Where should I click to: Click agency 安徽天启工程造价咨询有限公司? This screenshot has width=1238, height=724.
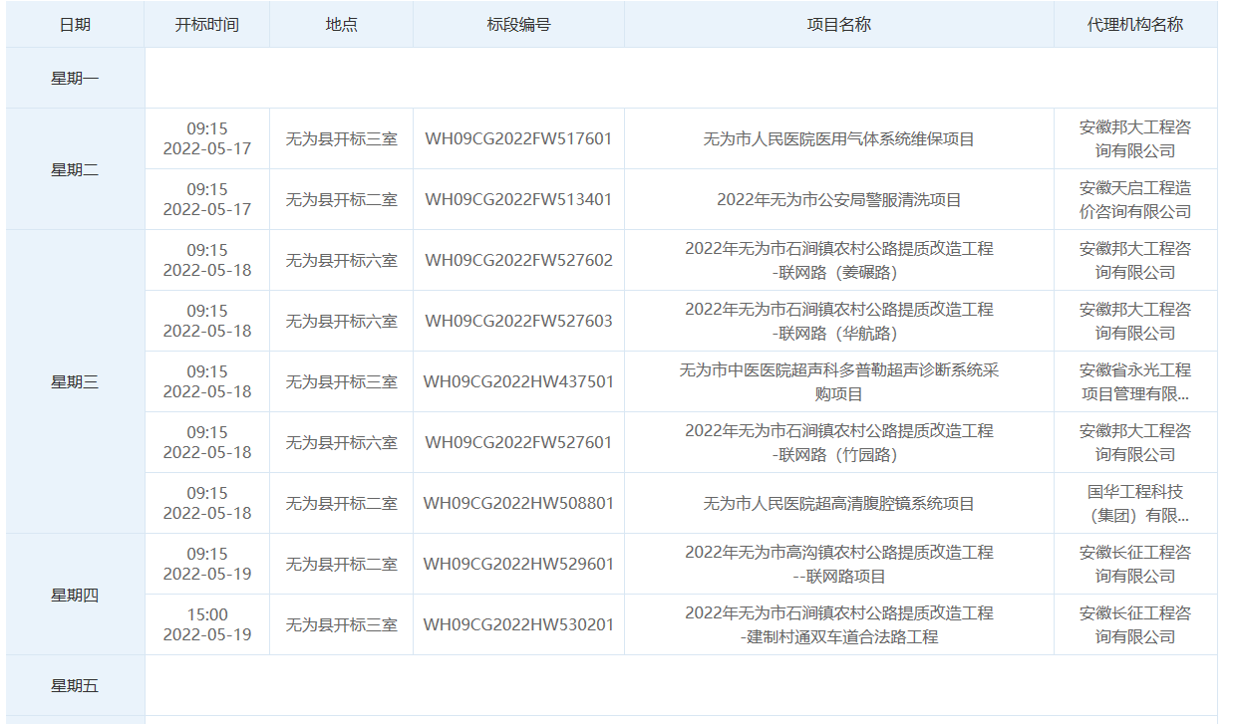tap(1134, 200)
